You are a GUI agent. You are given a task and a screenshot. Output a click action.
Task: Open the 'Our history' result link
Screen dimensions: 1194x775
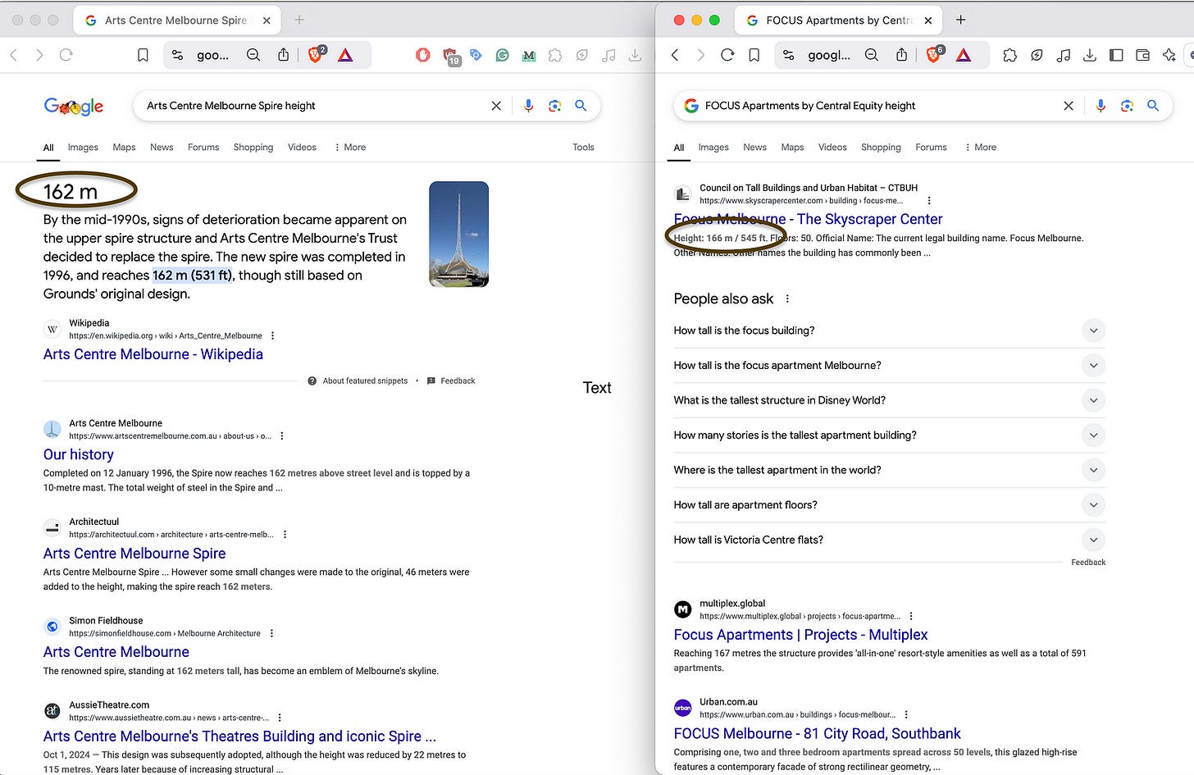(79, 454)
